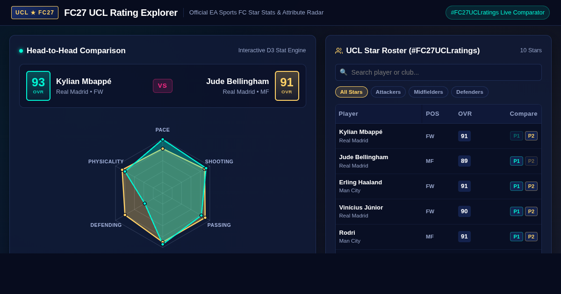Set Jude Bellingham as P1
This screenshot has width=561, height=294.
tap(517, 161)
